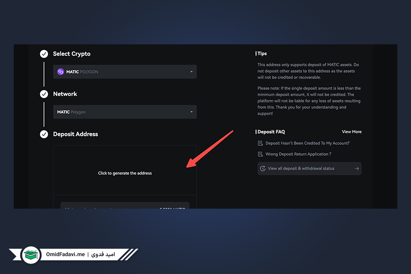The height and width of the screenshot is (274, 411).
Task: Click the right arrow in deposit status button
Action: pyautogui.click(x=357, y=169)
